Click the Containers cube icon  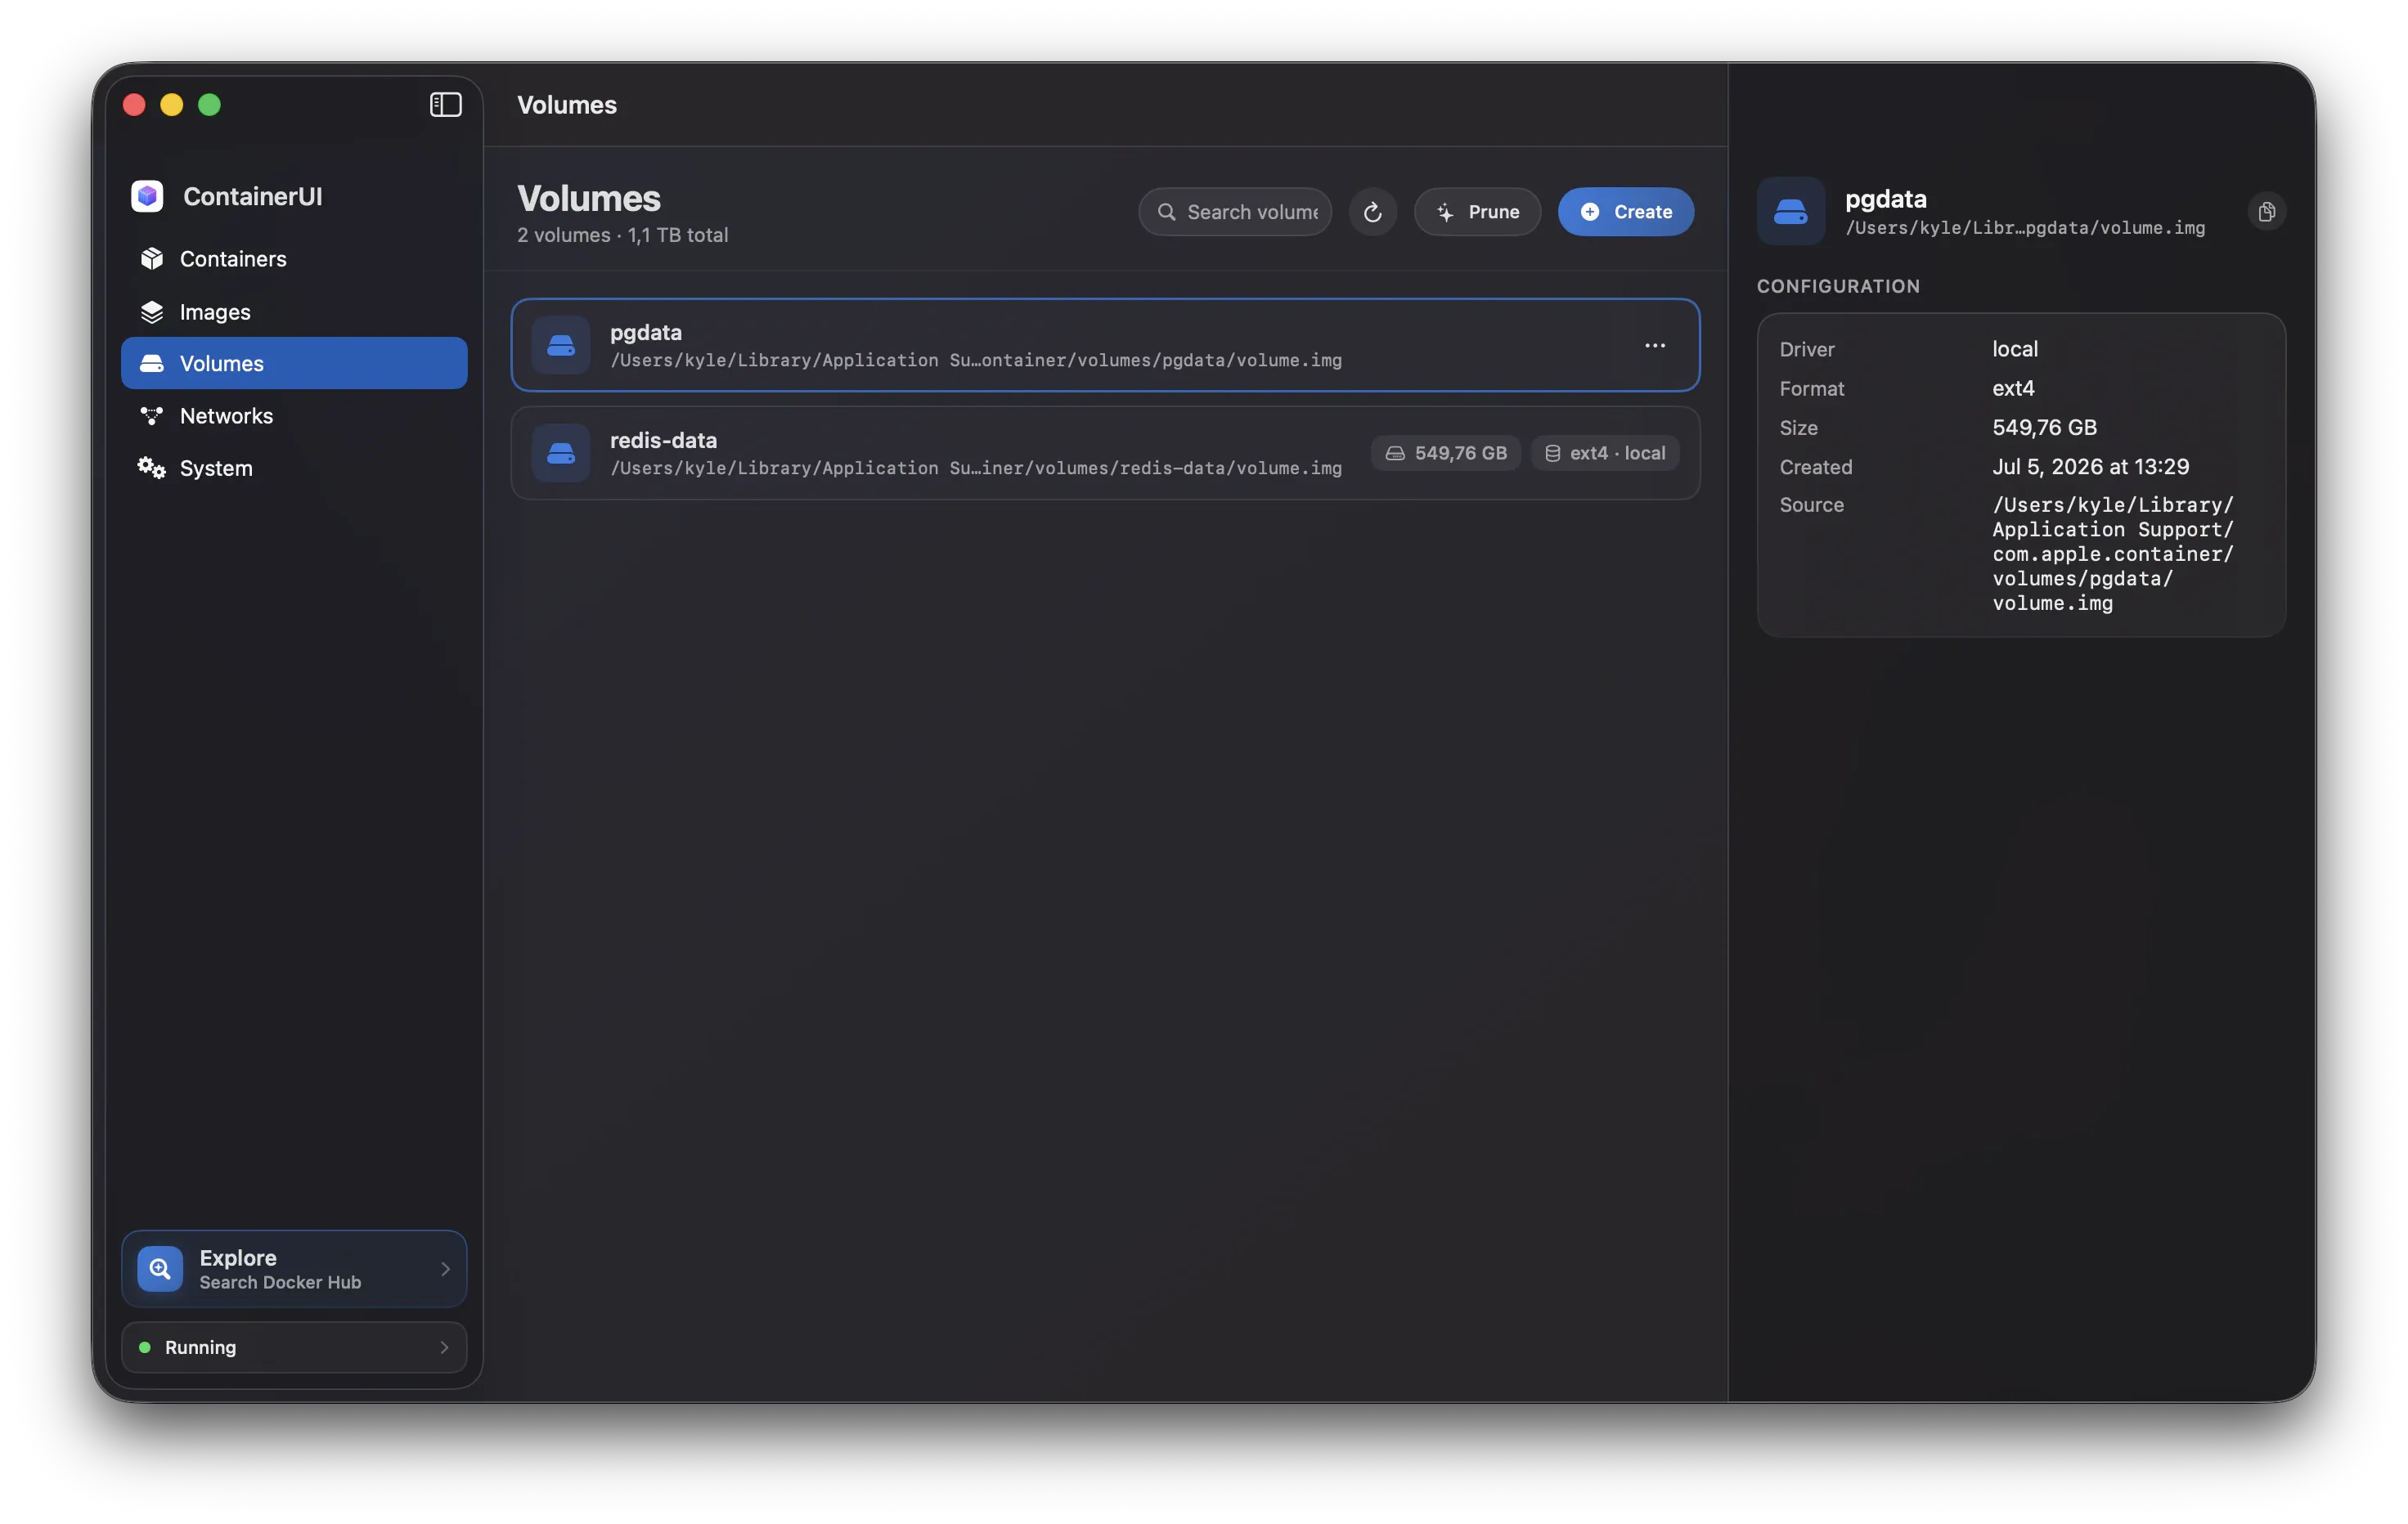point(152,259)
